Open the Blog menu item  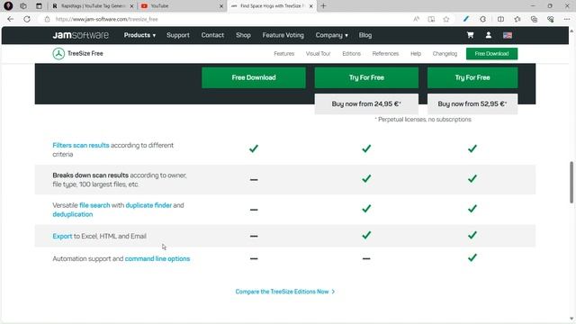tap(365, 35)
